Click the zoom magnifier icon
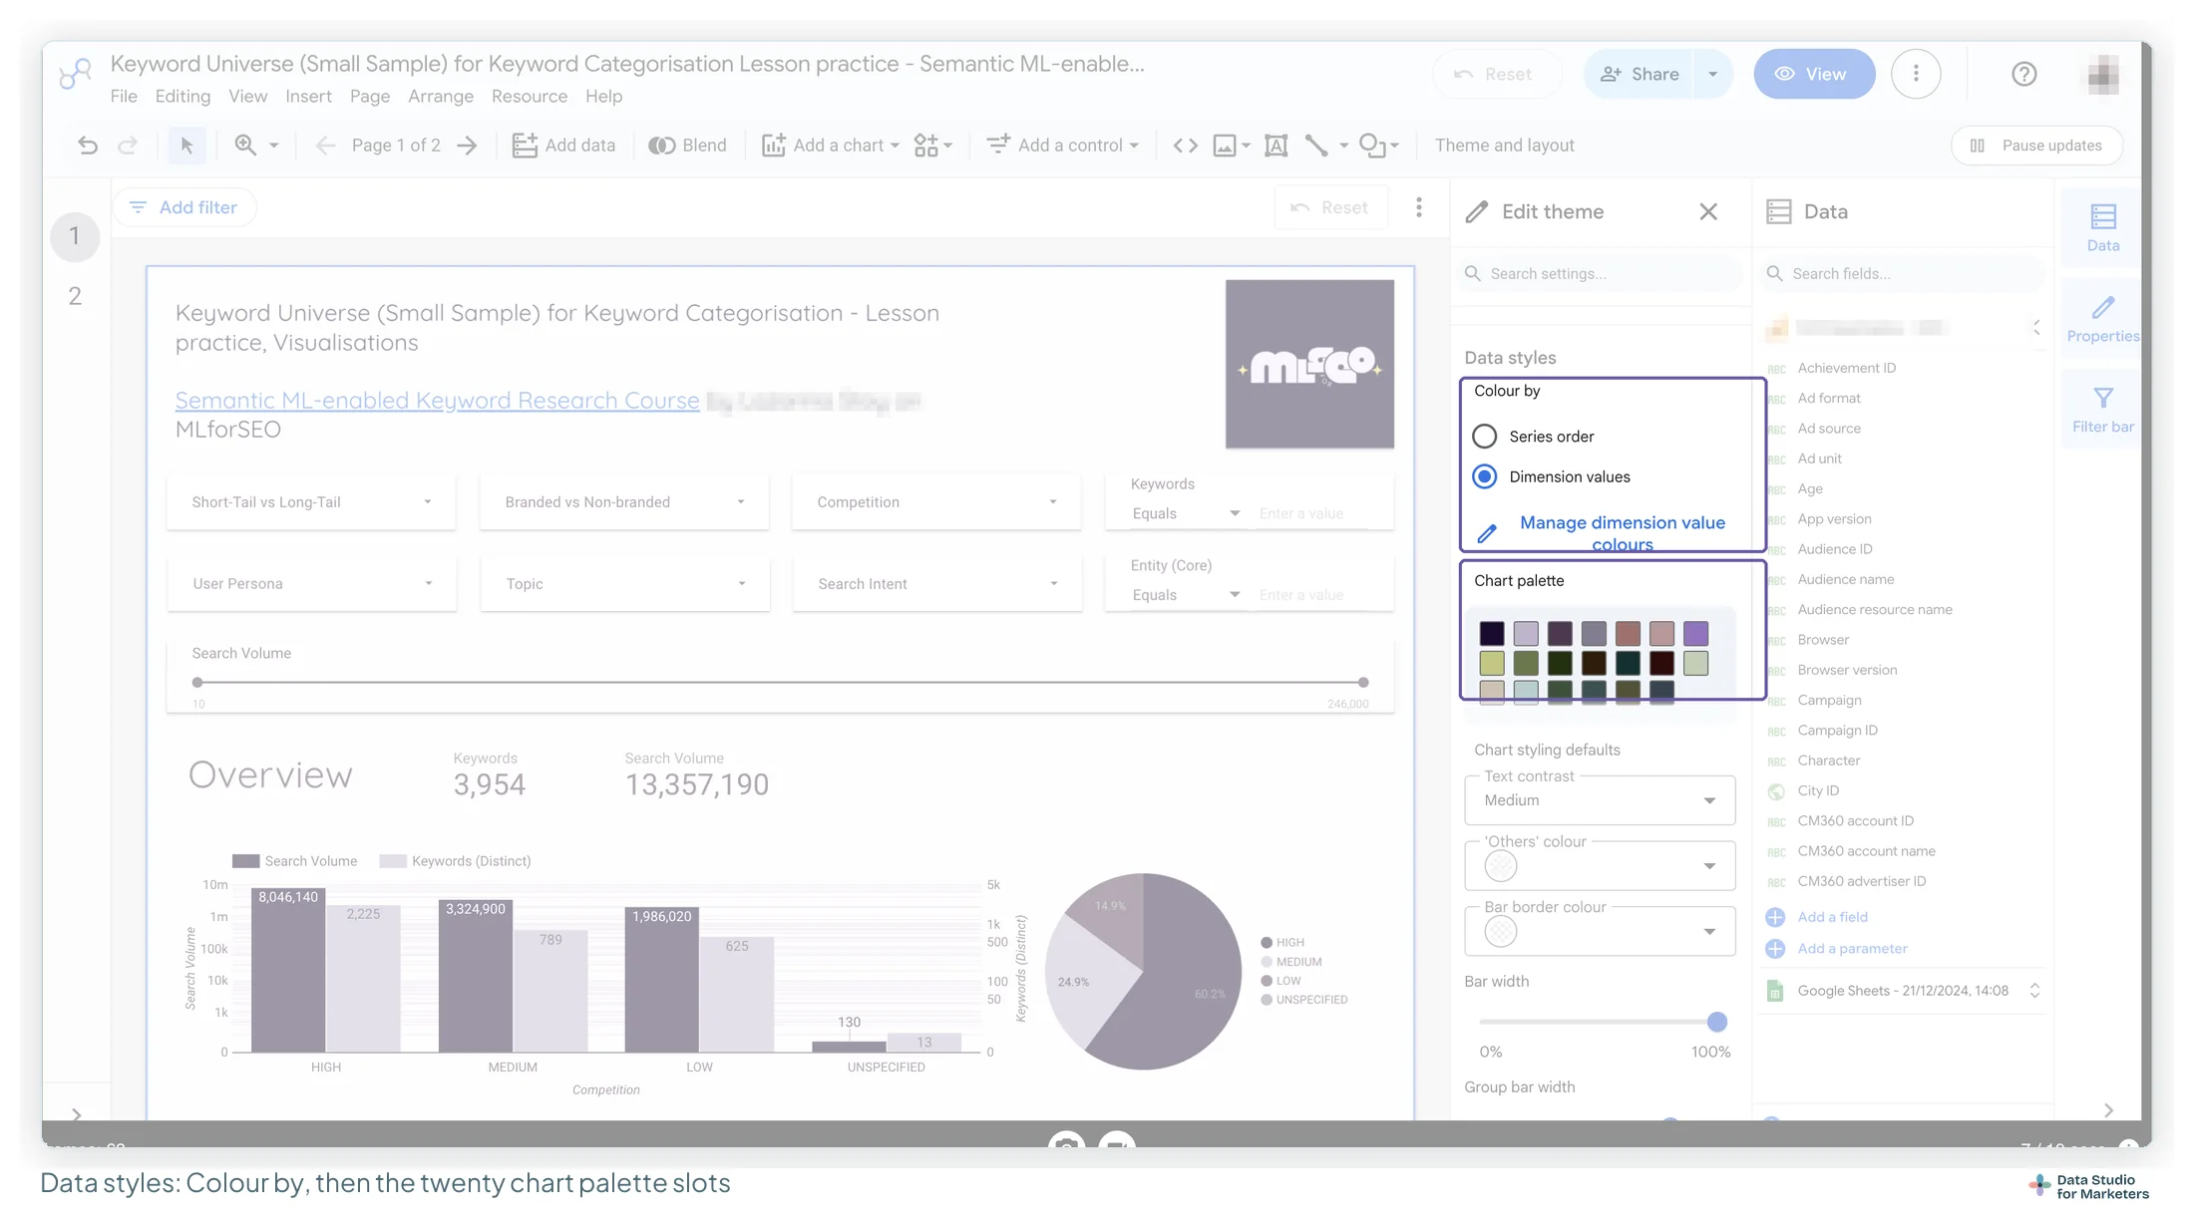The height and width of the screenshot is (1222, 2194). (x=245, y=146)
